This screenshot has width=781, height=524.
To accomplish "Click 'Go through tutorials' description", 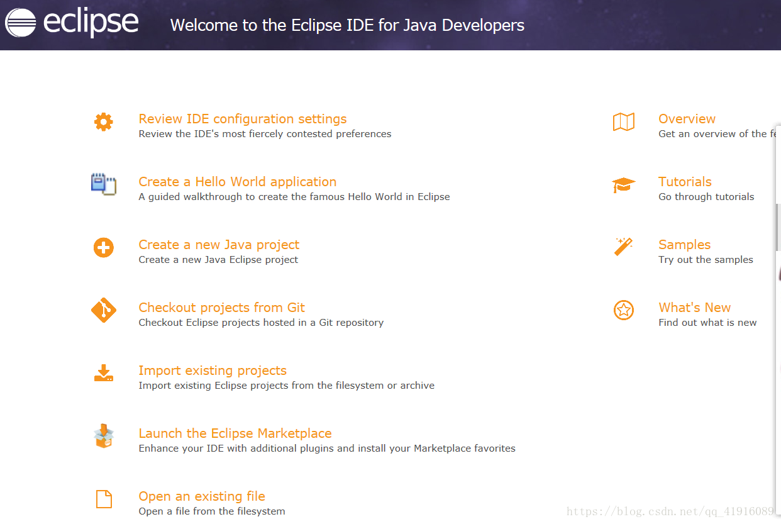I will tap(706, 197).
